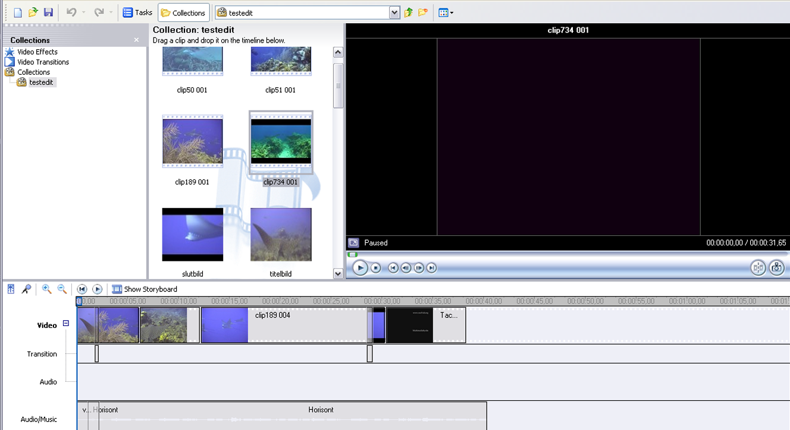
Task: Step to the previous frame
Action: [406, 268]
